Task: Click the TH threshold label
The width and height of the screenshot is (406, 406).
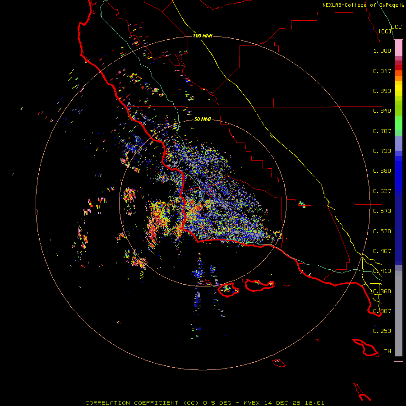Action: (388, 351)
